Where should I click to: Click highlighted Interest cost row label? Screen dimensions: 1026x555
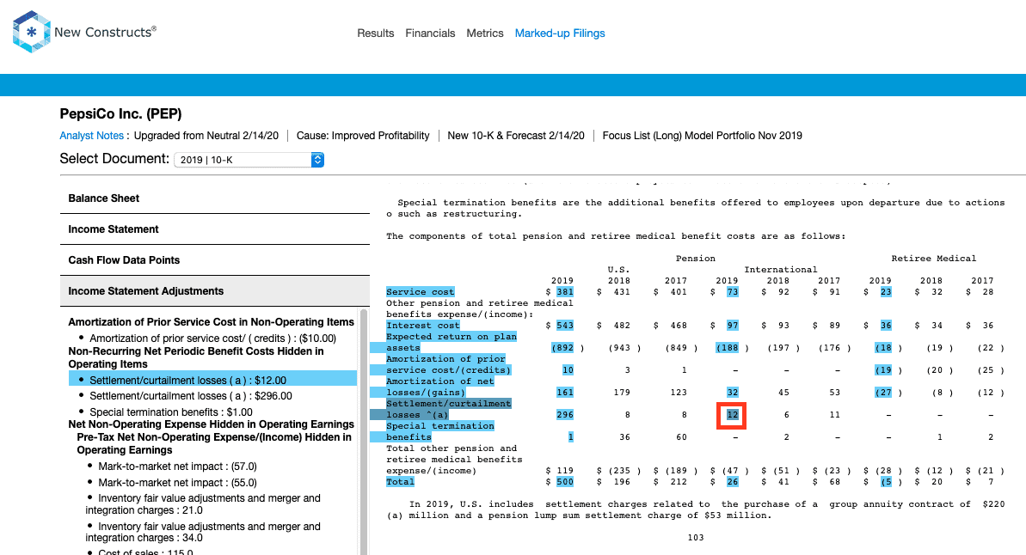[x=423, y=326]
